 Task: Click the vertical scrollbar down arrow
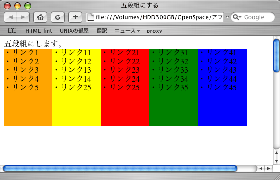[277, 161]
